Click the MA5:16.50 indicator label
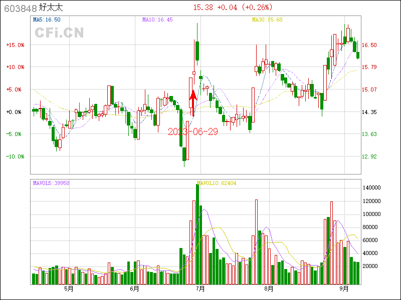401x300 pixels. (x=47, y=19)
